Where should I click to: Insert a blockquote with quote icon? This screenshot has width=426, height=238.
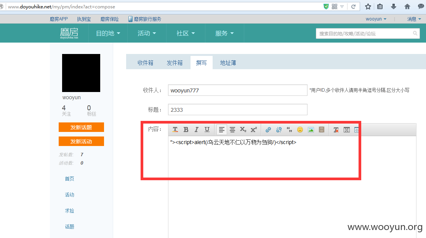click(x=289, y=130)
